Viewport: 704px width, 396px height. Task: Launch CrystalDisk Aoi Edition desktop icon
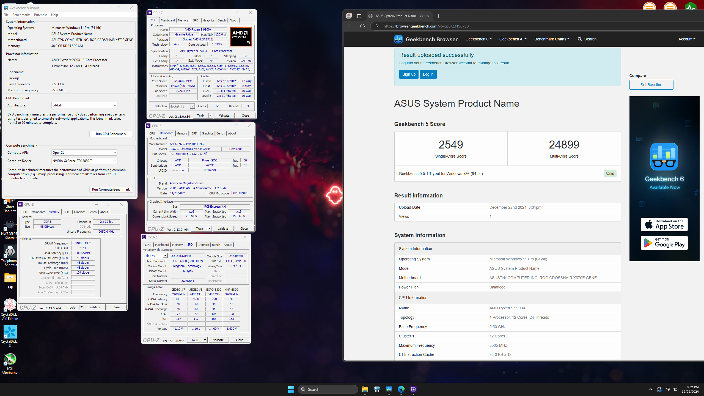tap(10, 310)
